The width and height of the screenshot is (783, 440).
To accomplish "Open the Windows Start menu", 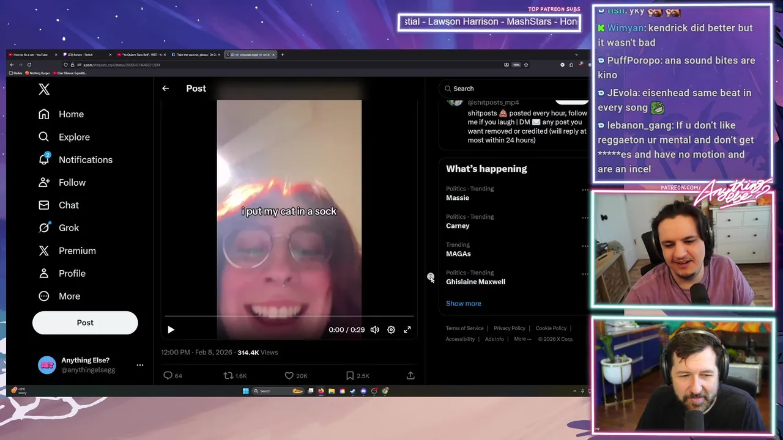I will (x=246, y=391).
